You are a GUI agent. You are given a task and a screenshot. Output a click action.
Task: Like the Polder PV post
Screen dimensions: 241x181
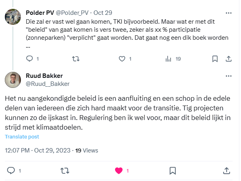click(122, 59)
